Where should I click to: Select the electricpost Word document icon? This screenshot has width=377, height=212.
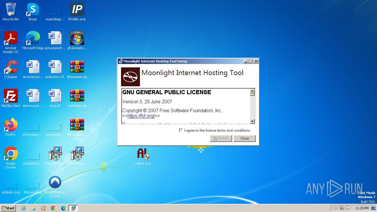click(33, 98)
